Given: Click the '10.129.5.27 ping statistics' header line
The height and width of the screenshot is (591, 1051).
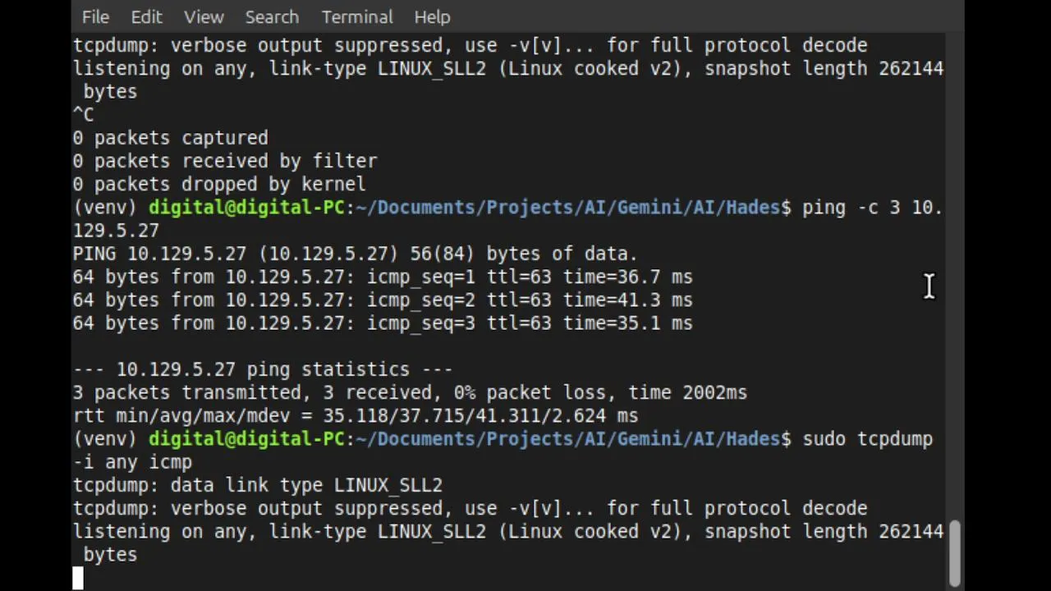Looking at the screenshot, I should (263, 370).
